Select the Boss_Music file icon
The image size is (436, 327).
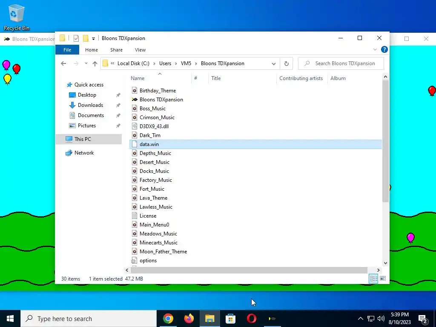pos(135,109)
